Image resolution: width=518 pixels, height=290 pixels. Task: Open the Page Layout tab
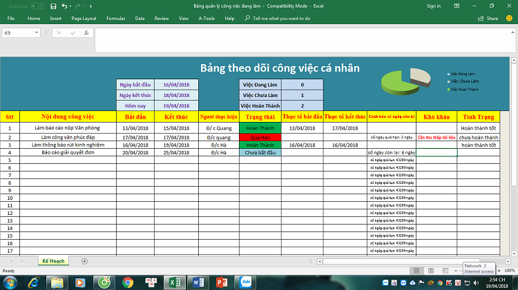(84, 19)
